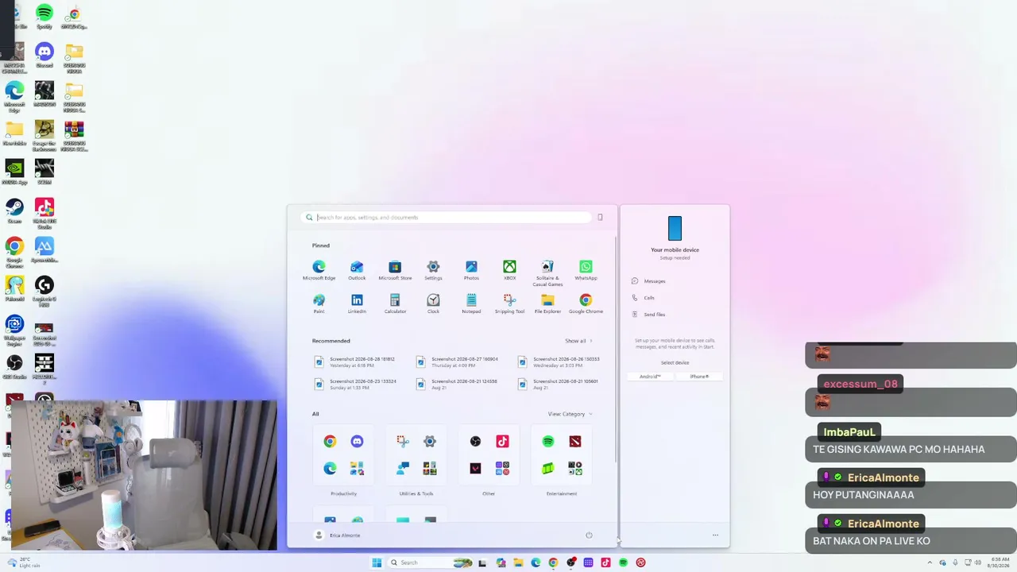
Task: Open Solitaire & Casual Games
Action: [x=547, y=272]
